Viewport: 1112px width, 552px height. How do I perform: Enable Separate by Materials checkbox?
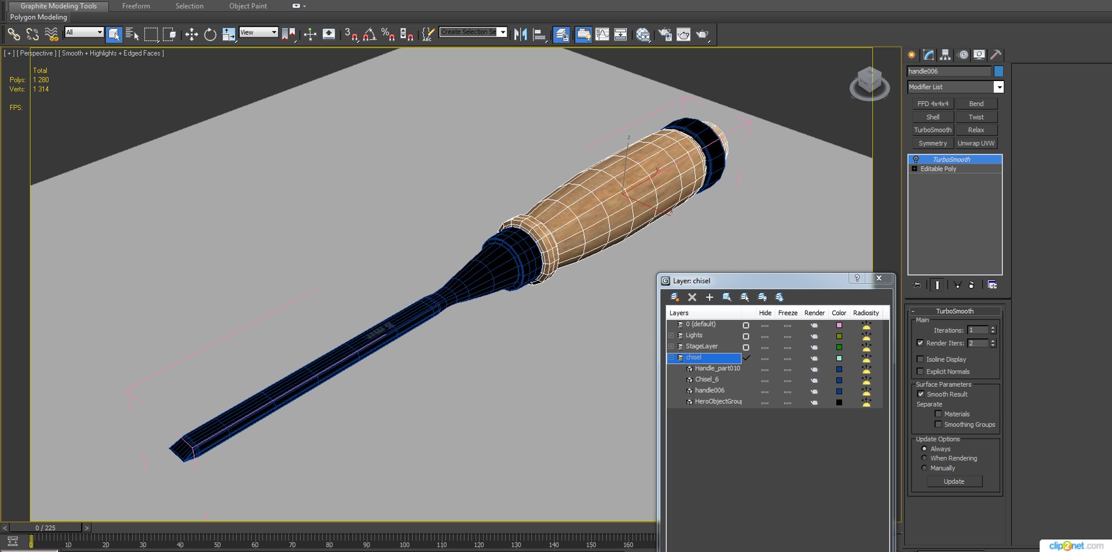pyautogui.click(x=938, y=414)
